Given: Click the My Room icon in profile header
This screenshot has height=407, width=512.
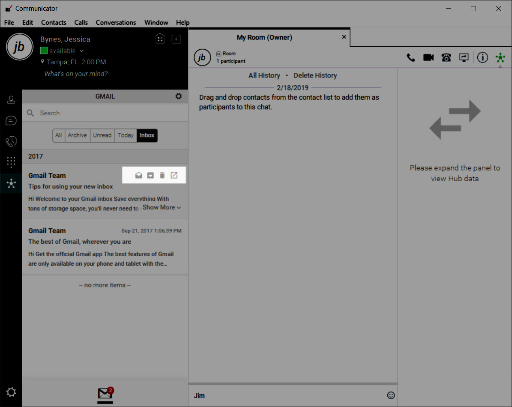Looking at the screenshot, I should point(160,39).
